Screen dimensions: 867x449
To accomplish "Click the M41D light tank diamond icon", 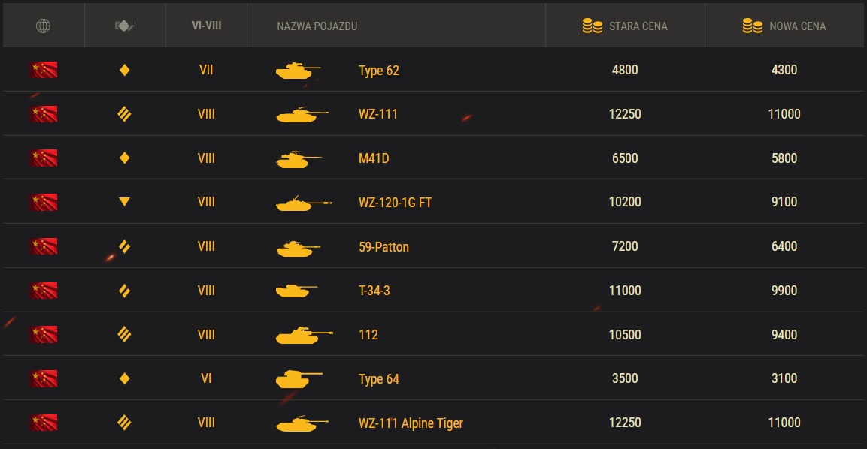I will pos(124,158).
